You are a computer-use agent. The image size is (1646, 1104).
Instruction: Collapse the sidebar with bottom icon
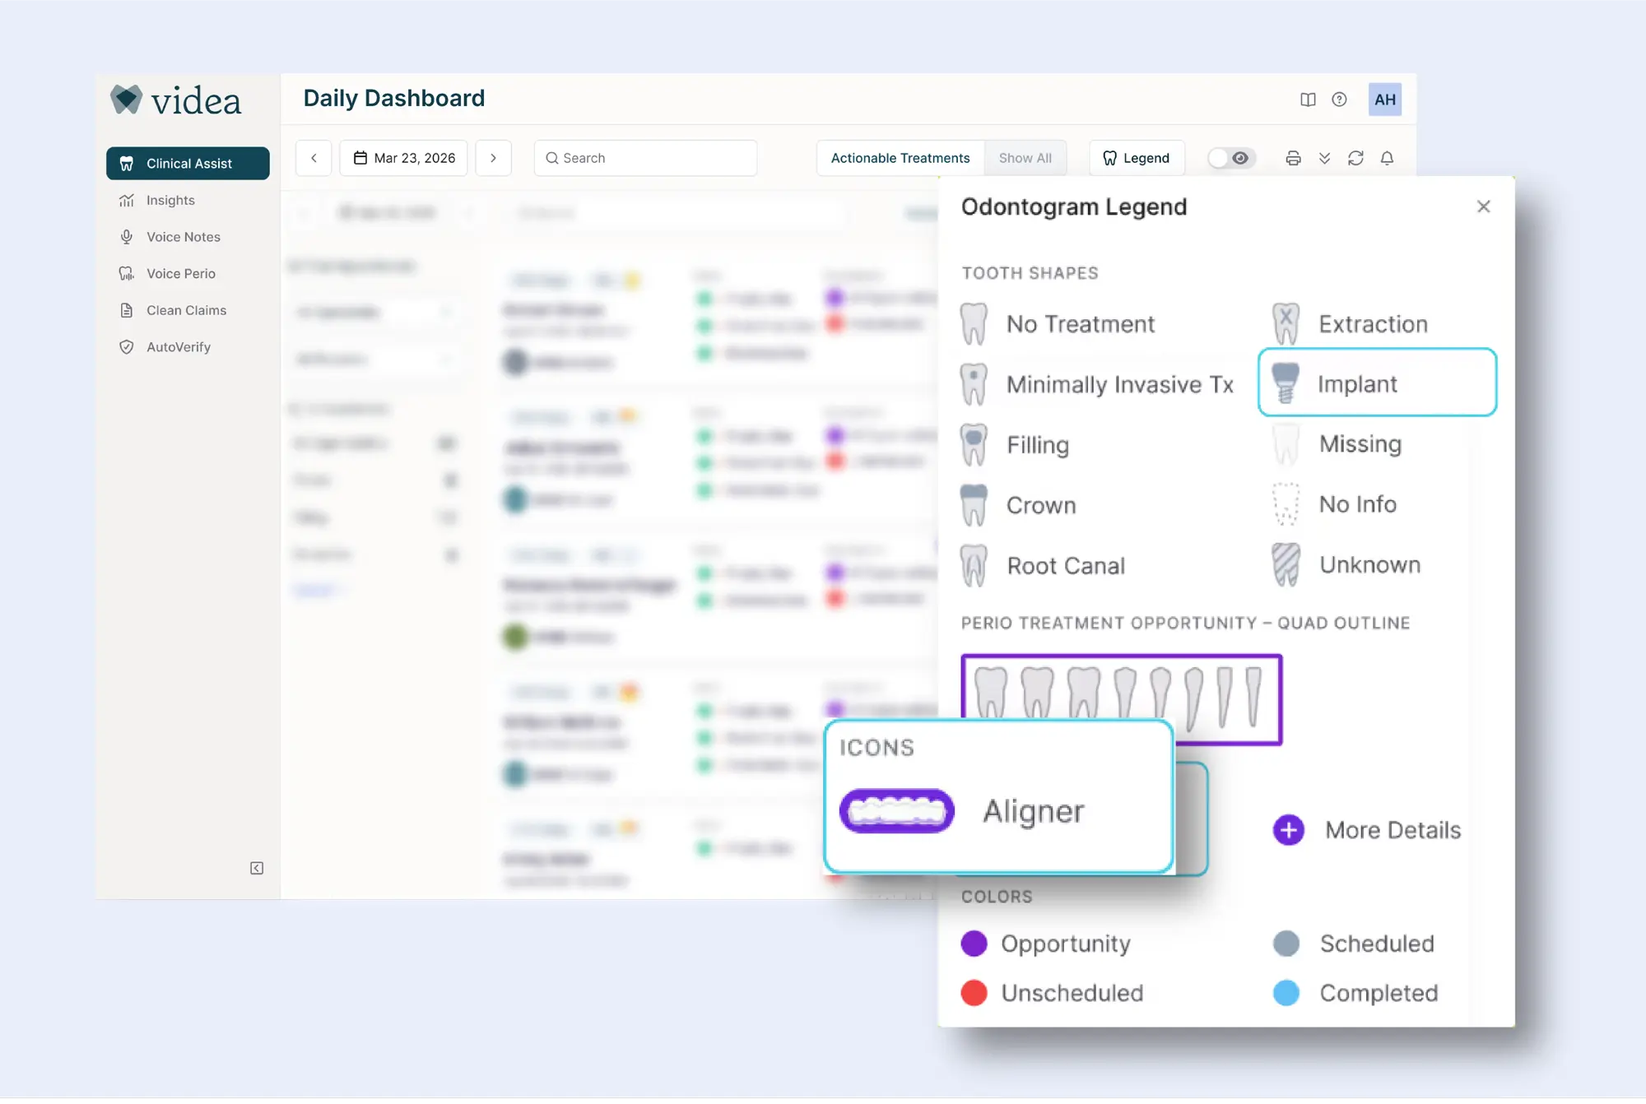pos(257,868)
